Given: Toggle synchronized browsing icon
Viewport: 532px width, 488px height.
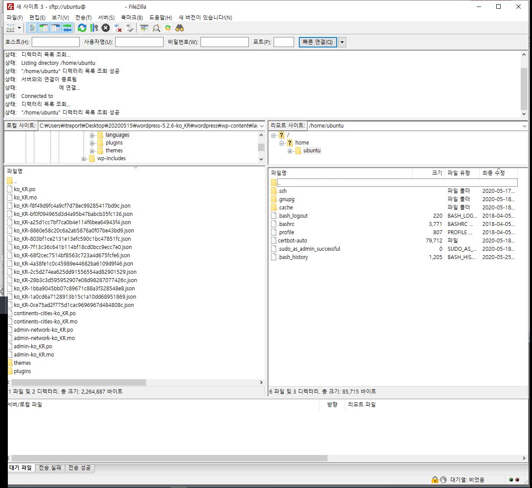Looking at the screenshot, I should point(167,28).
